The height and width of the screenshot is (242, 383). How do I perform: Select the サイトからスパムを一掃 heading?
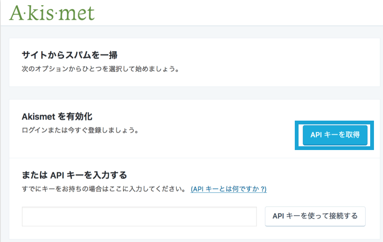click(70, 55)
